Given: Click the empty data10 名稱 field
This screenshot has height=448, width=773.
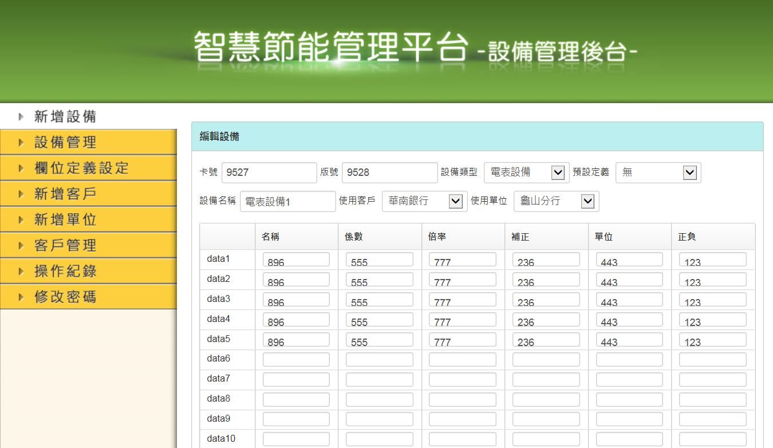Looking at the screenshot, I should pos(296,440).
